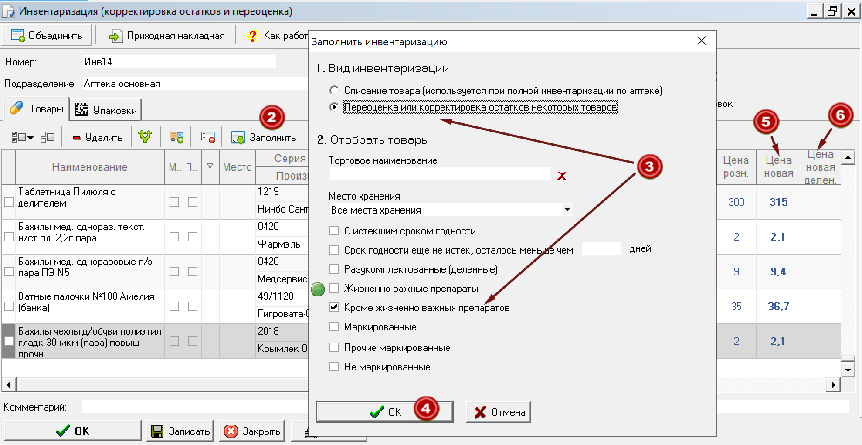The width and height of the screenshot is (862, 445).
Task: Open the column selection dropdown arrow
Action: tap(30, 136)
